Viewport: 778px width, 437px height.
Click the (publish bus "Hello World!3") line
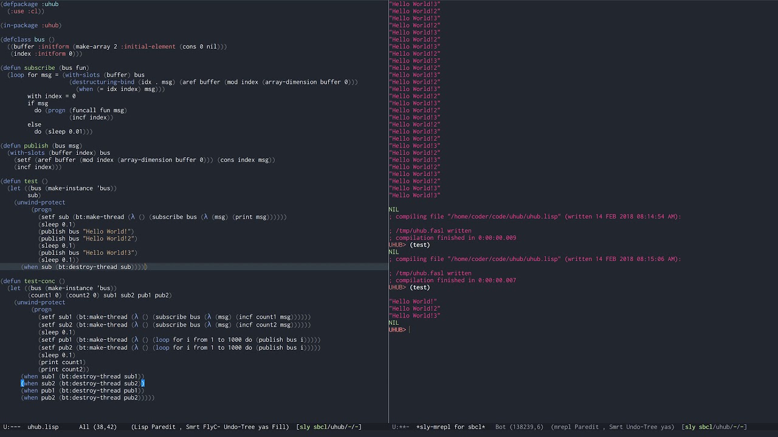88,253
